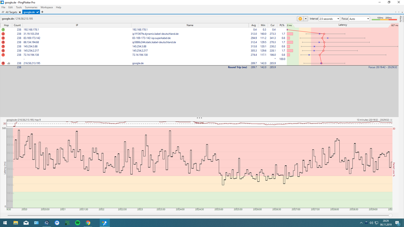
Task: Click the Round Trip (ms) summary label
Action: [237, 67]
